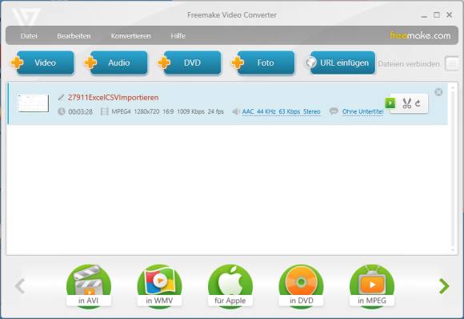This screenshot has width=464, height=319.
Task: Add audio file with Audio button
Action: (x=116, y=63)
